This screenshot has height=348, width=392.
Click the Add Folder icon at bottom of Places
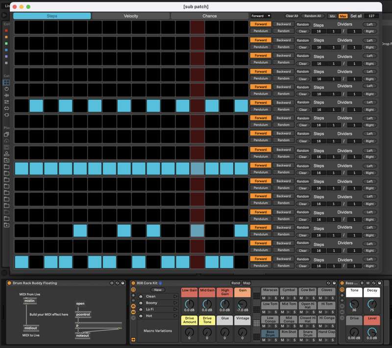(6, 225)
